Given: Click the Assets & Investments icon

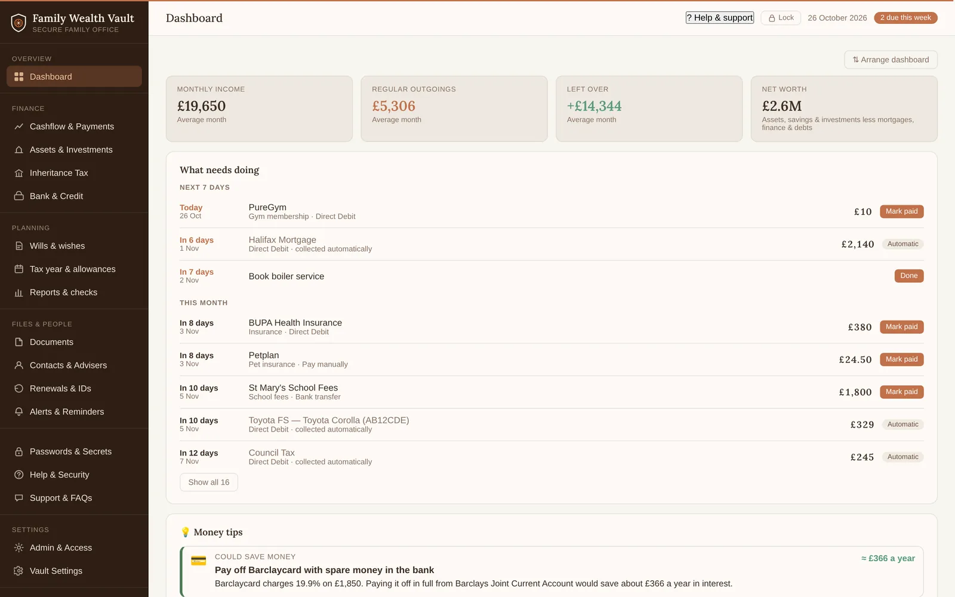Looking at the screenshot, I should [x=19, y=150].
